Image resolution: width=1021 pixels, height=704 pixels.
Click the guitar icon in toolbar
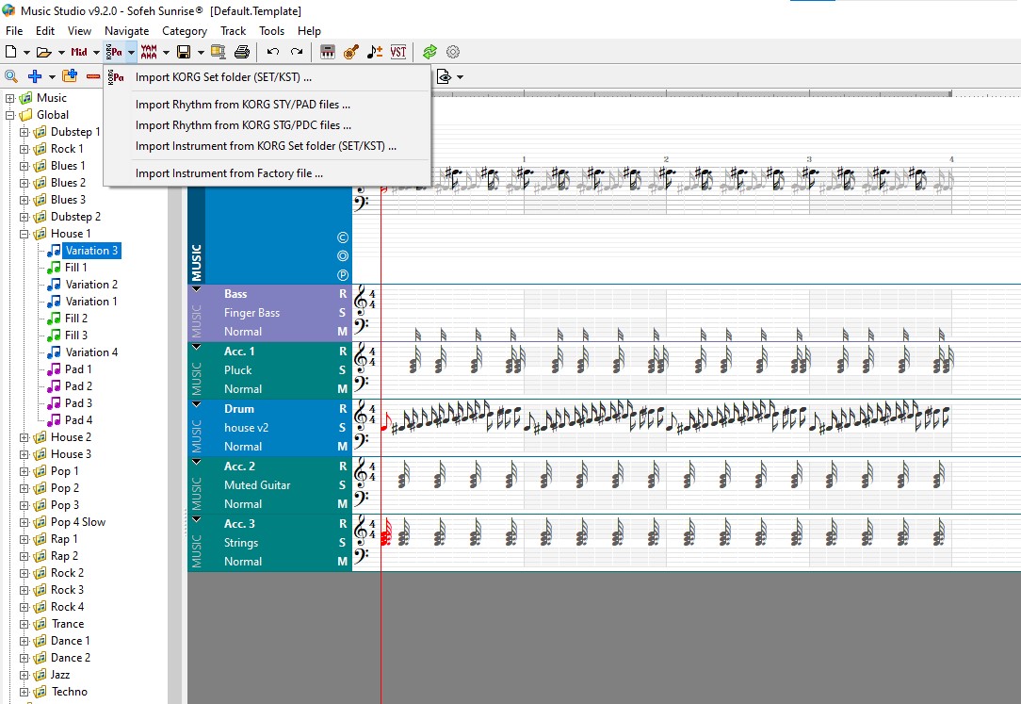point(351,52)
